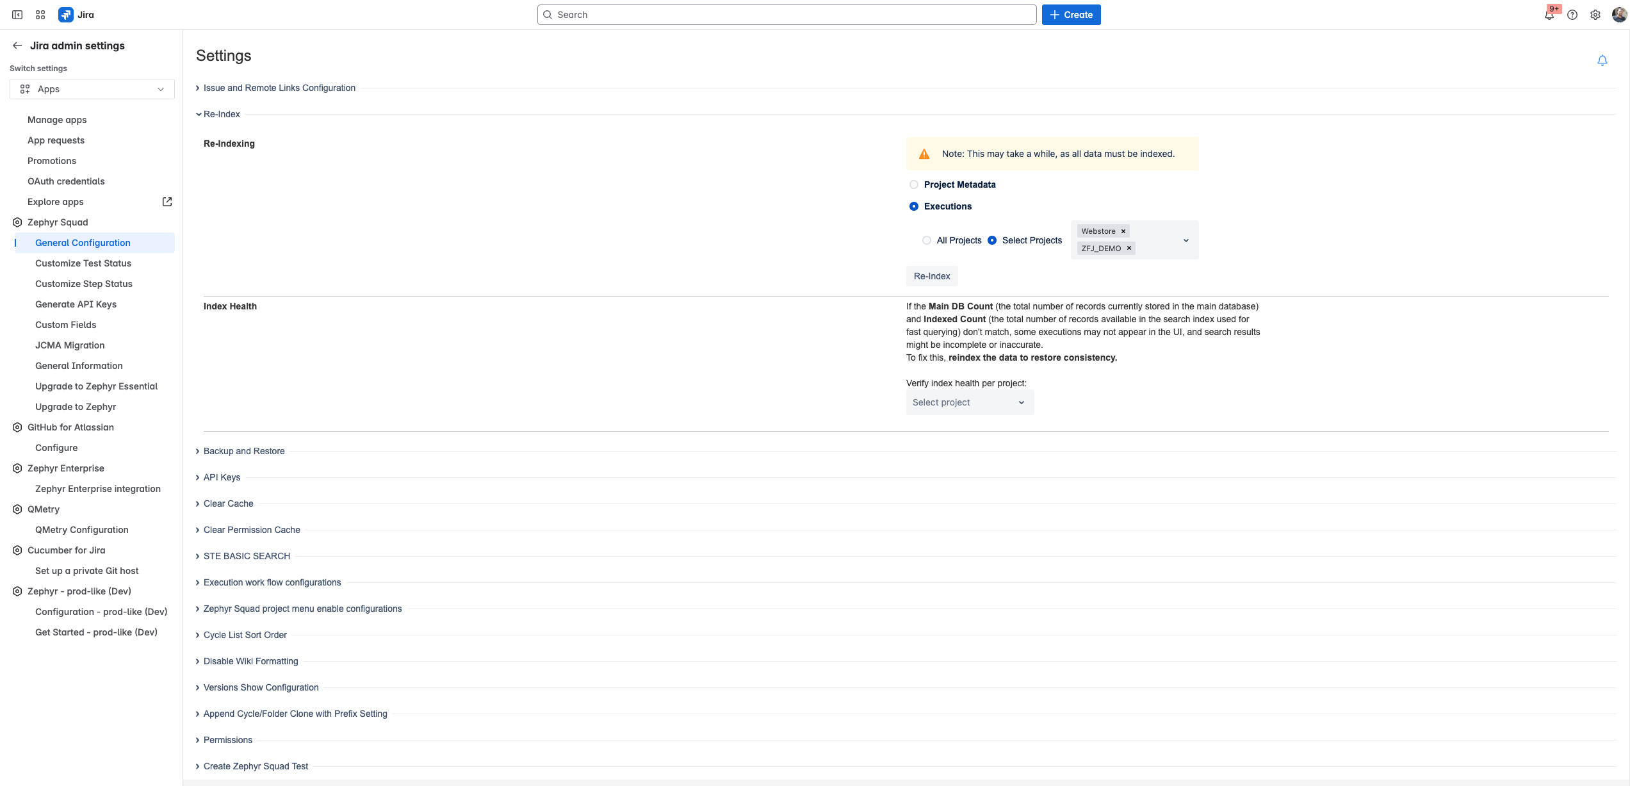
Task: Open Generate API Keys menu item
Action: tap(76, 304)
